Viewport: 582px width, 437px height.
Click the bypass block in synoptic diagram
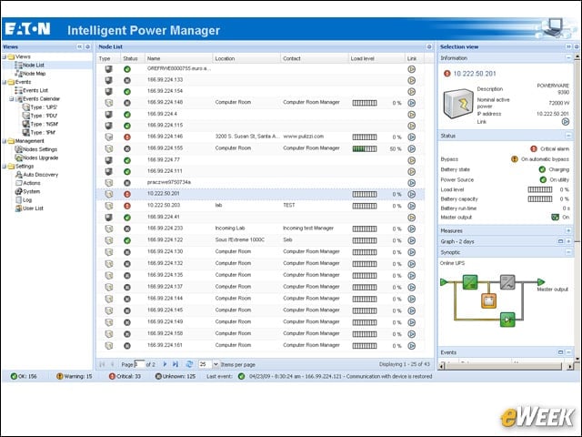point(507,320)
